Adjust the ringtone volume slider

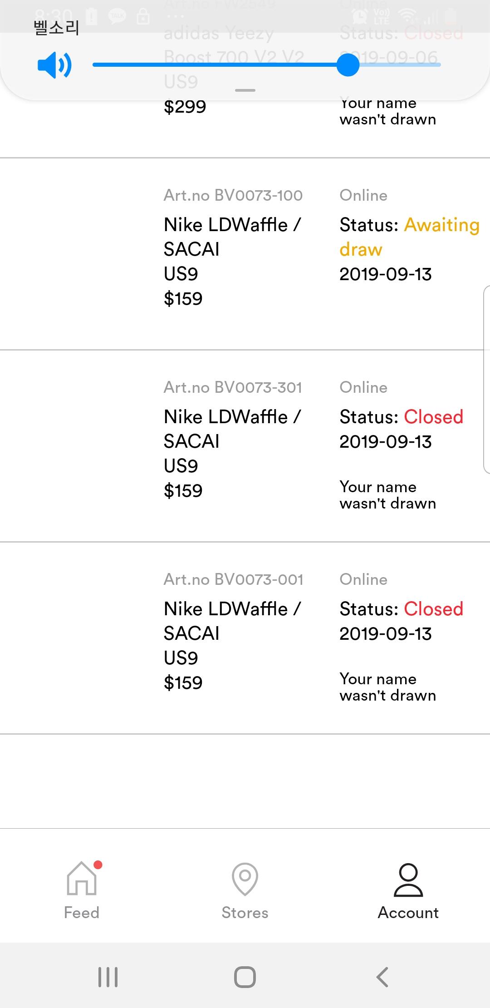348,65
